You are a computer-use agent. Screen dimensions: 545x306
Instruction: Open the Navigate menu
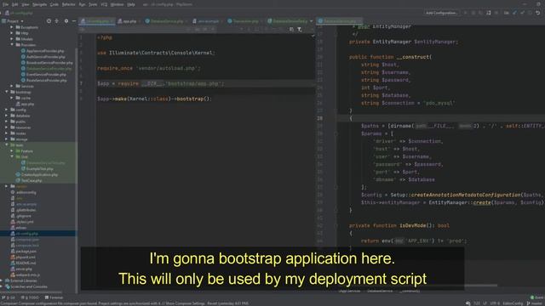tap(39, 4)
